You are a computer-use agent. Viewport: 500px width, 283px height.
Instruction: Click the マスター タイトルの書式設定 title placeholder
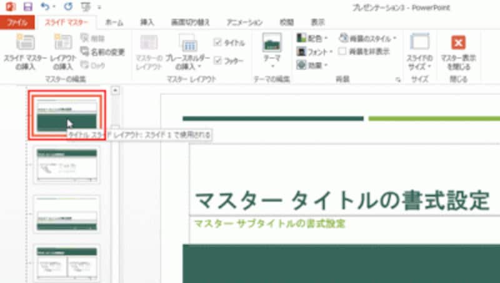click(342, 201)
